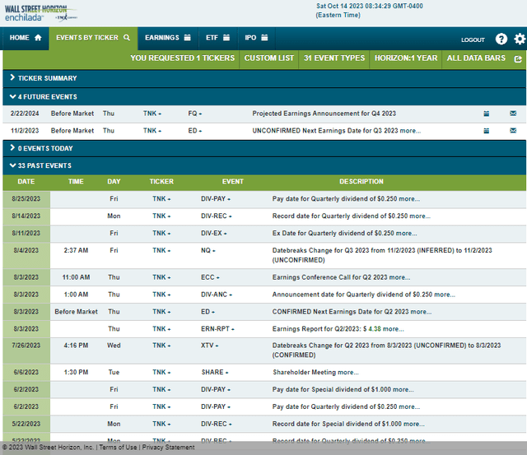Open the SHARE event dropdown
527x455 pixels.
pyautogui.click(x=215, y=373)
